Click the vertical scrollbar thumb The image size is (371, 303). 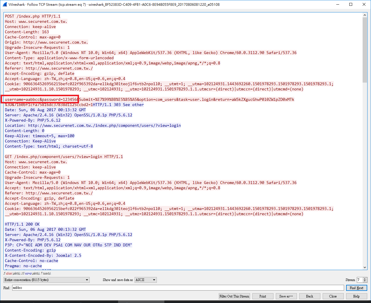click(365, 50)
